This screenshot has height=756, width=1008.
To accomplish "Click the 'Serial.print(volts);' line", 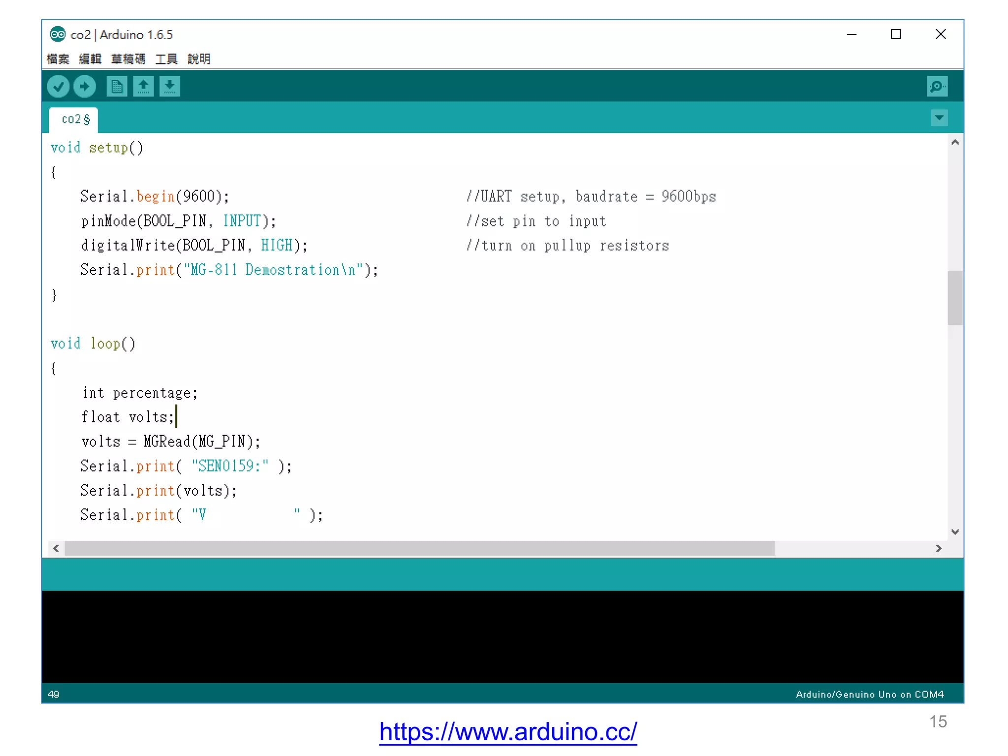I will click(x=158, y=491).
